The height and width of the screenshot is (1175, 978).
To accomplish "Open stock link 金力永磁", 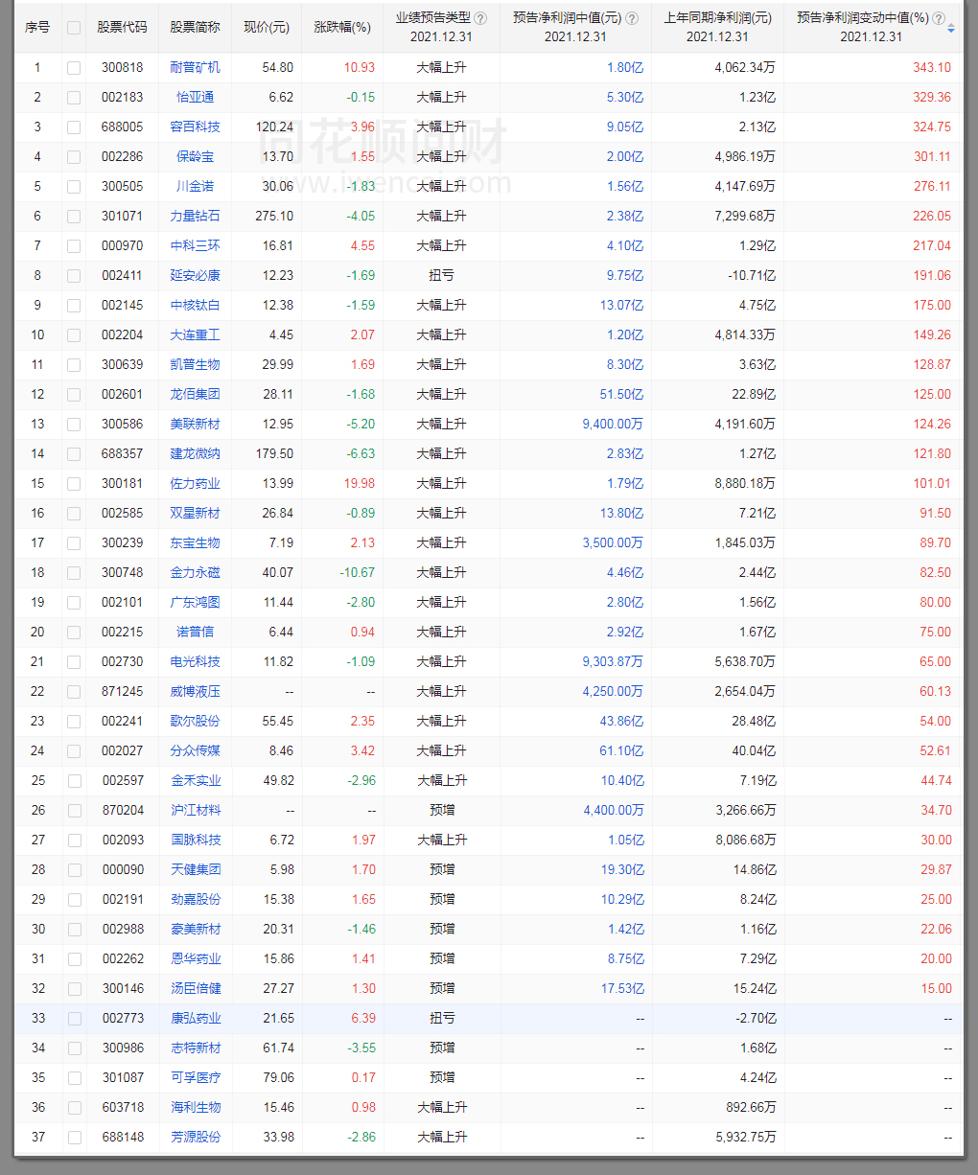I will click(x=195, y=572).
